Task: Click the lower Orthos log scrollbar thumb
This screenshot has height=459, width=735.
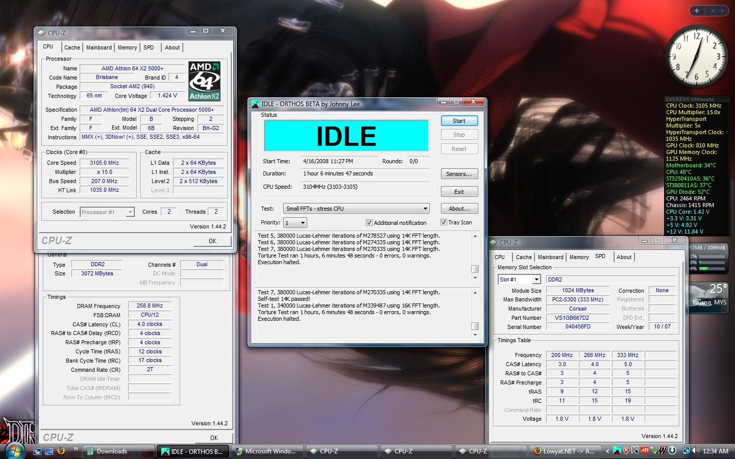Action: pyautogui.click(x=475, y=326)
